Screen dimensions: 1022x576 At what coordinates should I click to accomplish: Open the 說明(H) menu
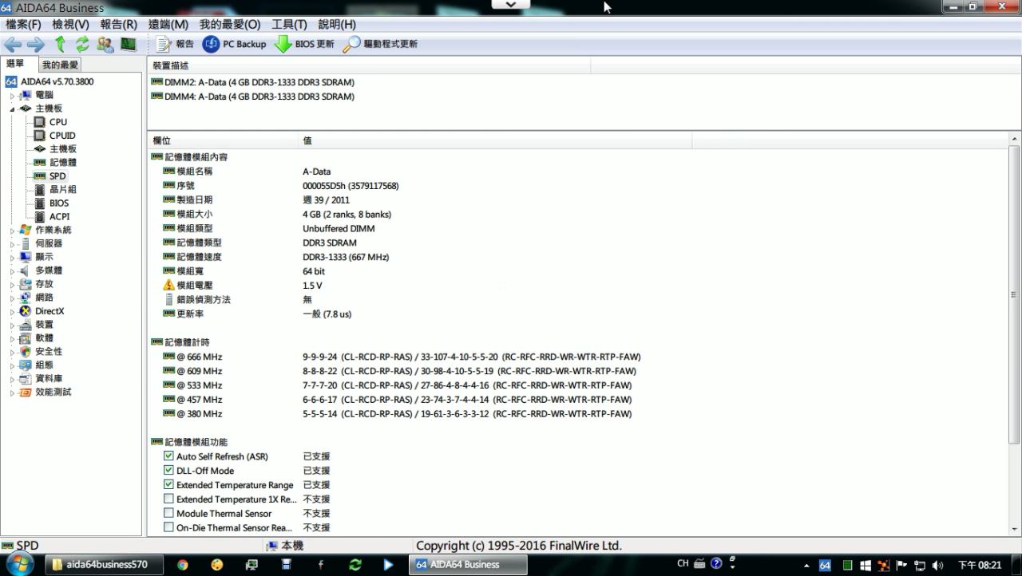click(x=337, y=25)
